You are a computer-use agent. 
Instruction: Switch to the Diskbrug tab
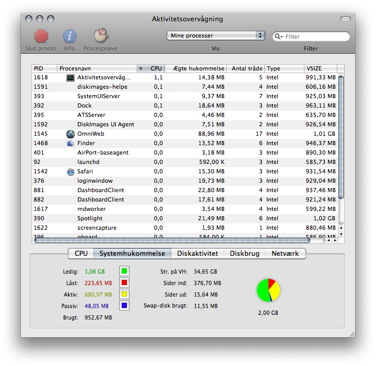click(x=244, y=254)
